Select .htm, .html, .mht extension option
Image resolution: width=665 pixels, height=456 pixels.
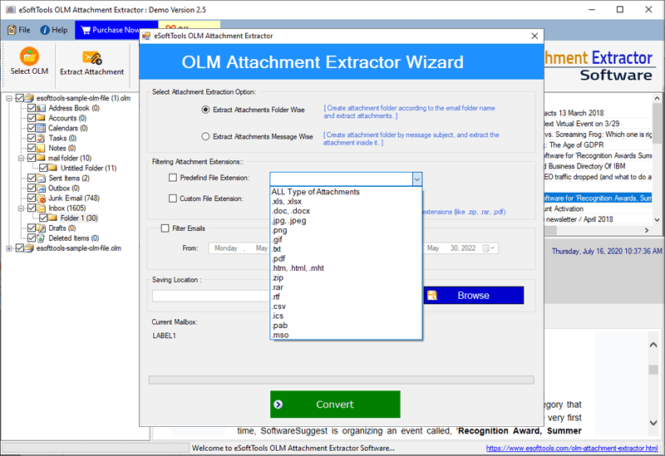coord(346,267)
